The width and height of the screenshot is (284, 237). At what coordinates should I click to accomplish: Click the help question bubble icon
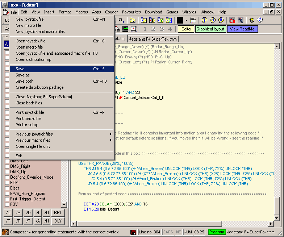coord(260,20)
